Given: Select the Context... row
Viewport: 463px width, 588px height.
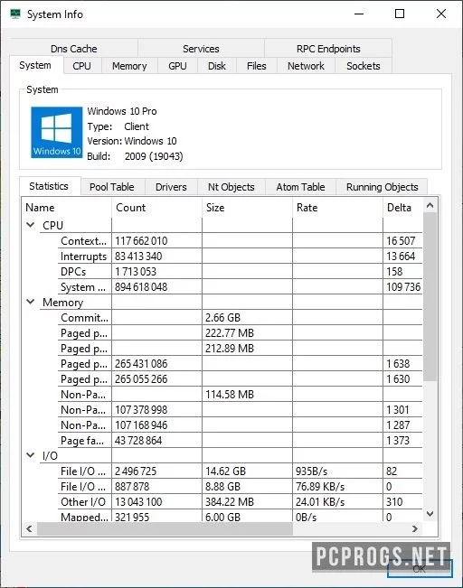Looking at the screenshot, I should click(x=222, y=240).
